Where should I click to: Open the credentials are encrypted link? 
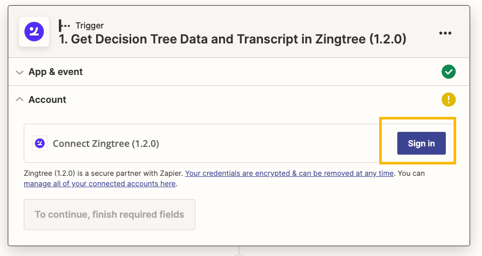pos(289,173)
